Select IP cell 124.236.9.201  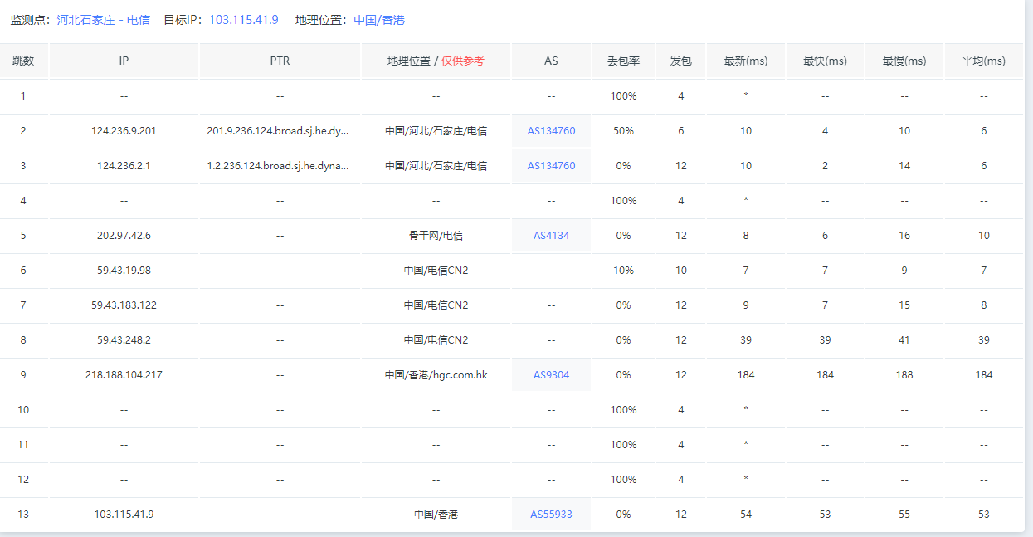(x=124, y=131)
